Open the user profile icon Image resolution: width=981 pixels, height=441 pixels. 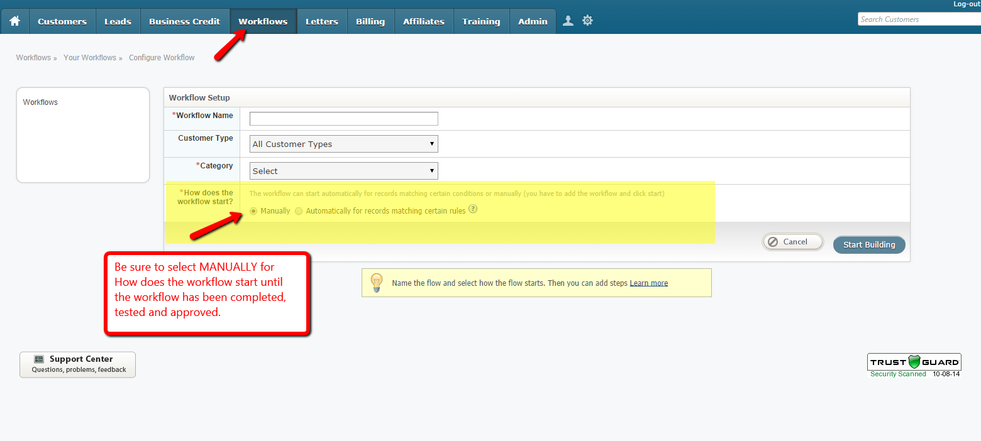[568, 21]
